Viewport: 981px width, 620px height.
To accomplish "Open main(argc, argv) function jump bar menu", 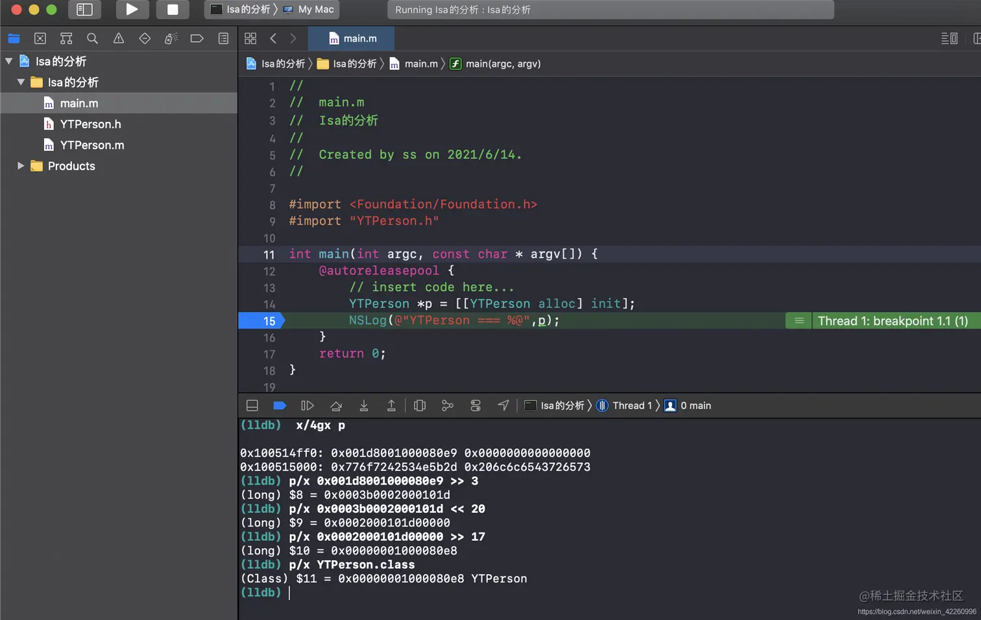I will pyautogui.click(x=495, y=64).
